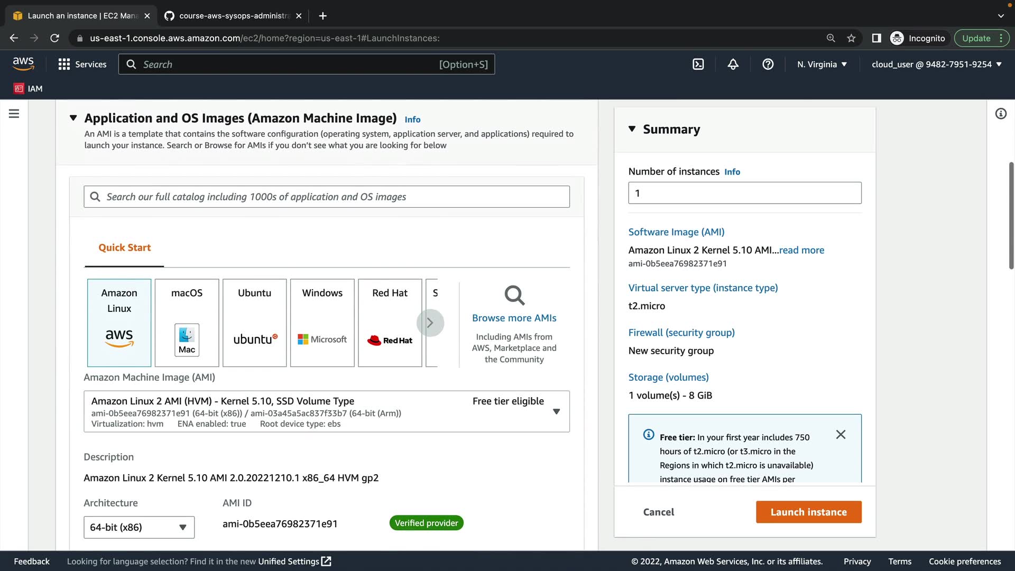Select the Quick Start tab
Image resolution: width=1015 pixels, height=571 pixels.
coord(124,247)
